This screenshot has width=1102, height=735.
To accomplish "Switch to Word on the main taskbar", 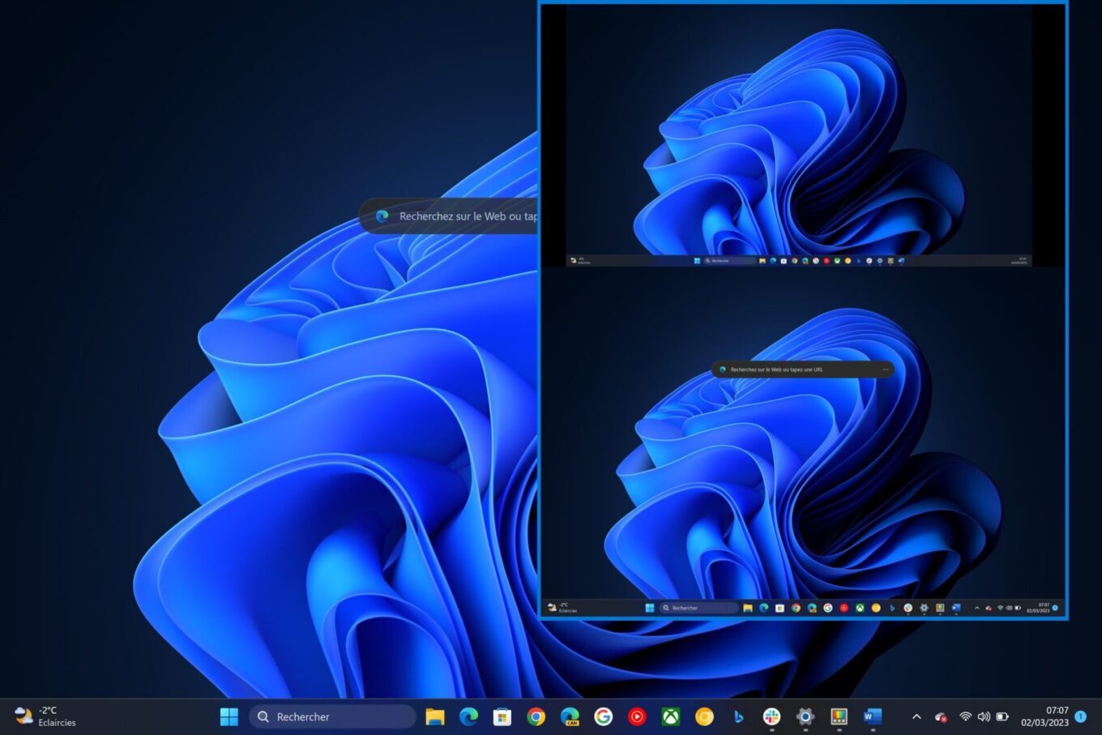I will tap(872, 716).
